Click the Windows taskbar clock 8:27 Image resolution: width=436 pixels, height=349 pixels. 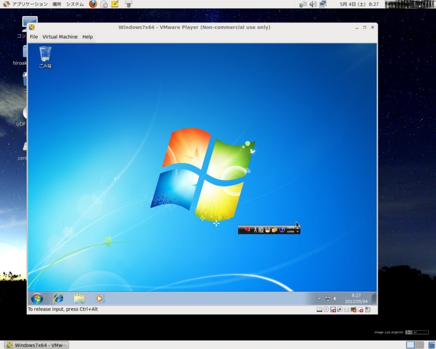click(x=356, y=298)
